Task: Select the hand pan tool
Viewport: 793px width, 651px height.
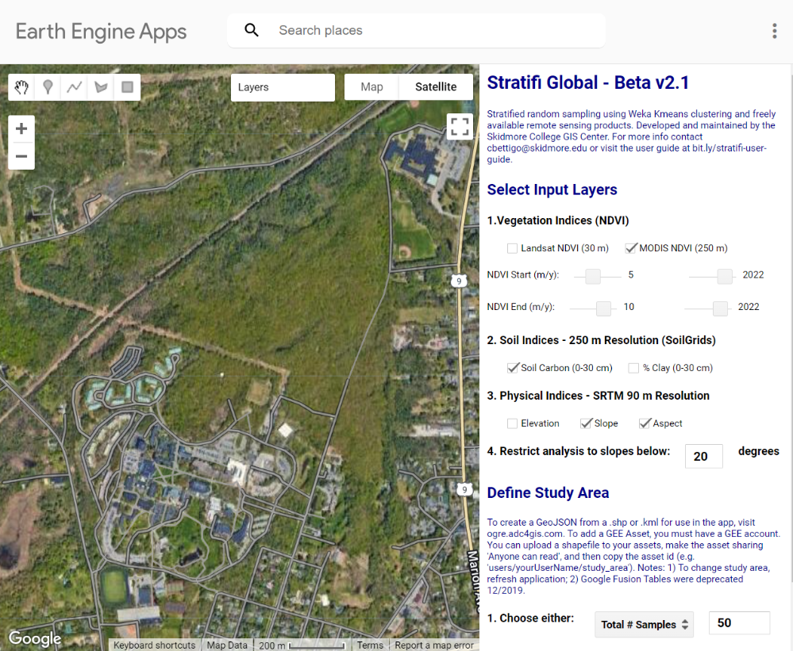Action: click(x=21, y=87)
